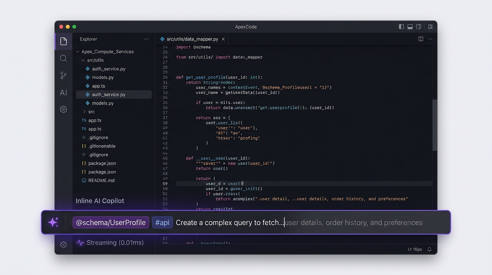The image size is (492, 275).
Task: Switch to the src/utils/data_mapper.py tab
Action: click(x=192, y=39)
